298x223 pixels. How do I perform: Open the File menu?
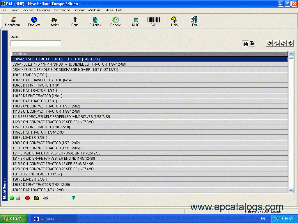(x=4, y=10)
